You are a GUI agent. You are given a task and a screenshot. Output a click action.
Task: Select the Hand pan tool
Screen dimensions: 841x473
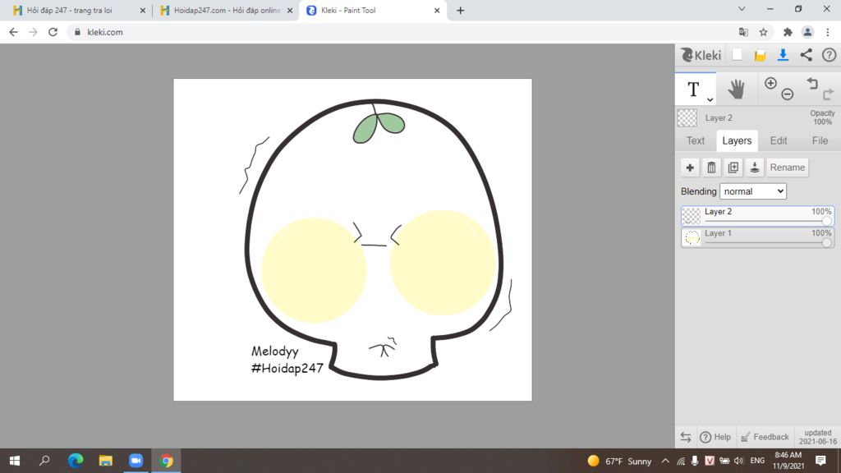pyautogui.click(x=737, y=89)
